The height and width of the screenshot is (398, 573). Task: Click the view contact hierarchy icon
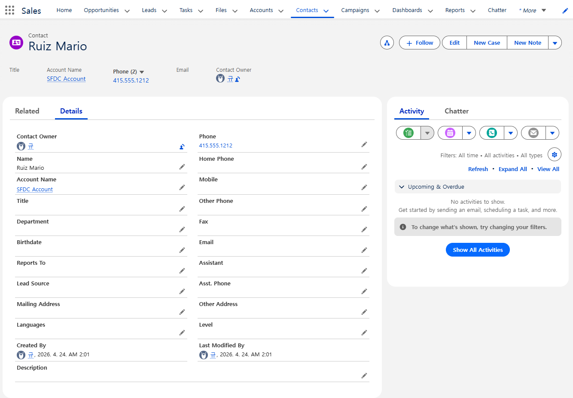pyautogui.click(x=387, y=43)
